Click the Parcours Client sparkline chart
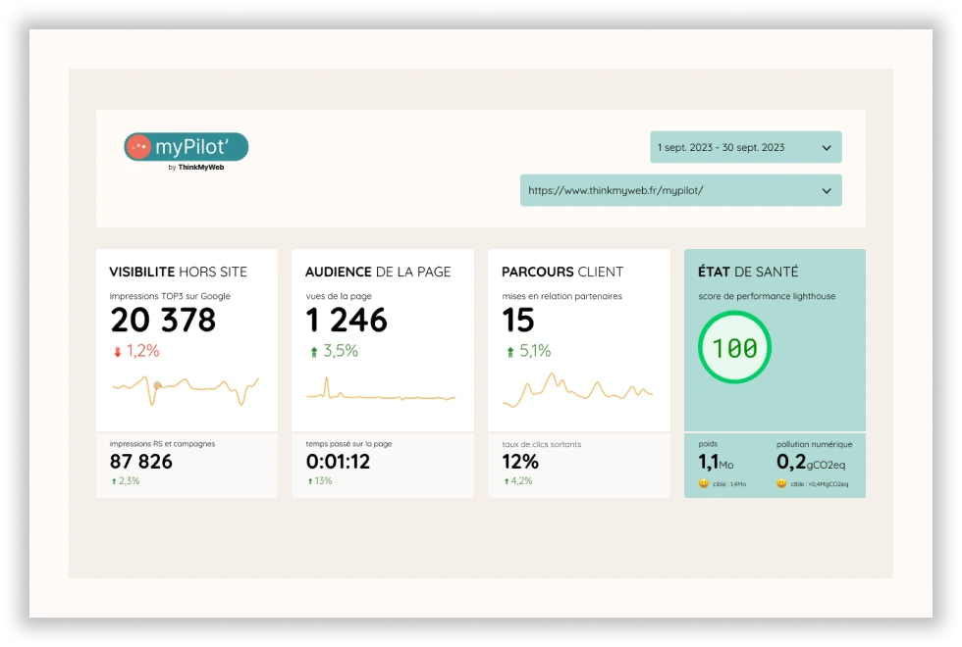962x647 pixels. [x=576, y=389]
